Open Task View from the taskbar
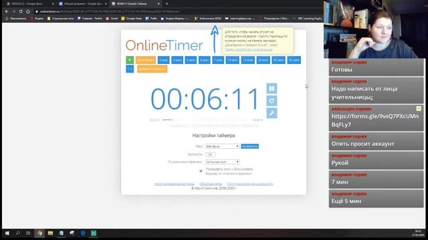This screenshot has height=240, width=428. click(28, 233)
